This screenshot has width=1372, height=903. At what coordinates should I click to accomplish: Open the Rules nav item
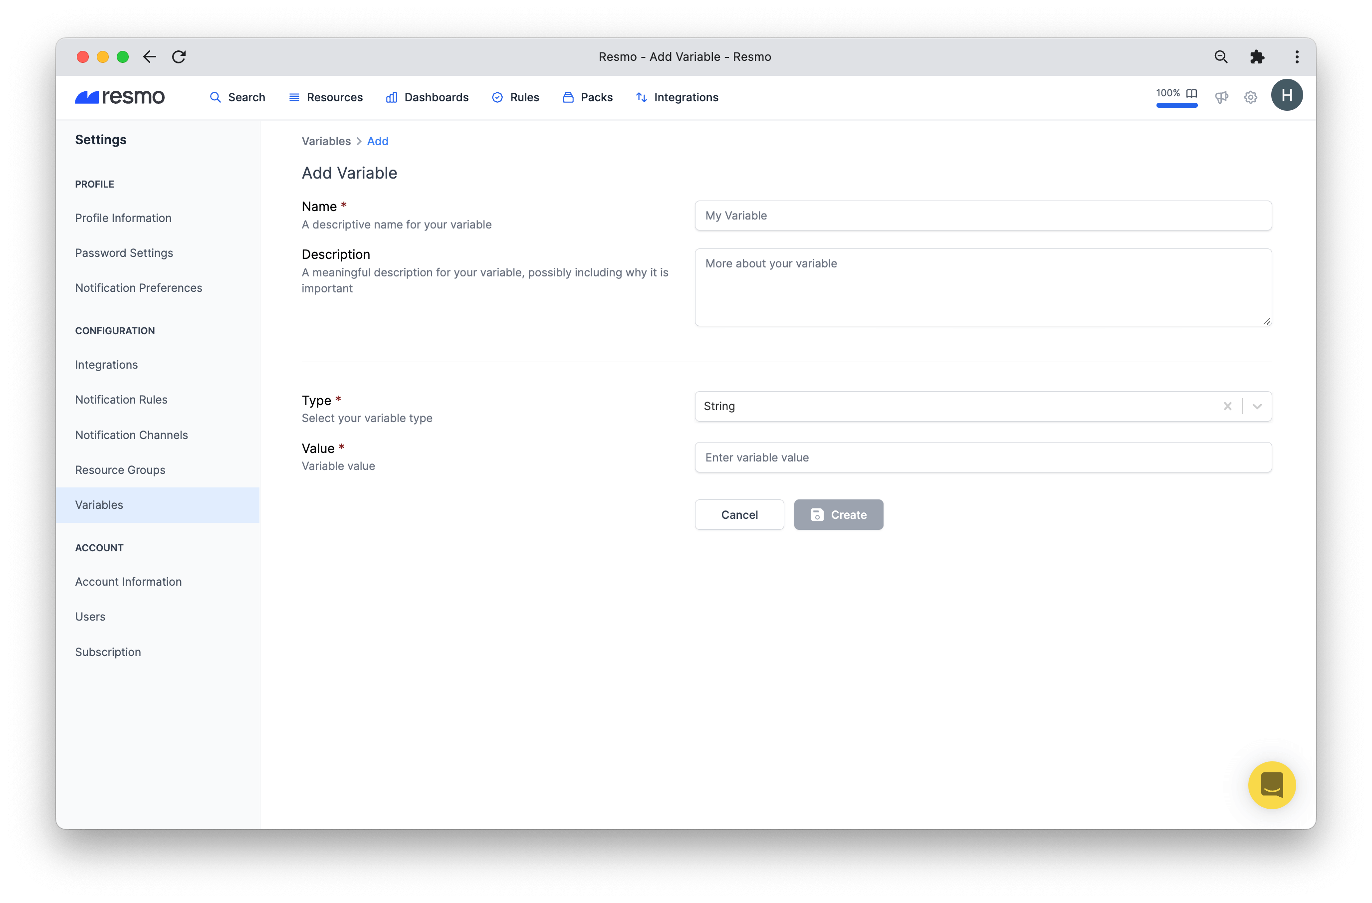click(515, 97)
